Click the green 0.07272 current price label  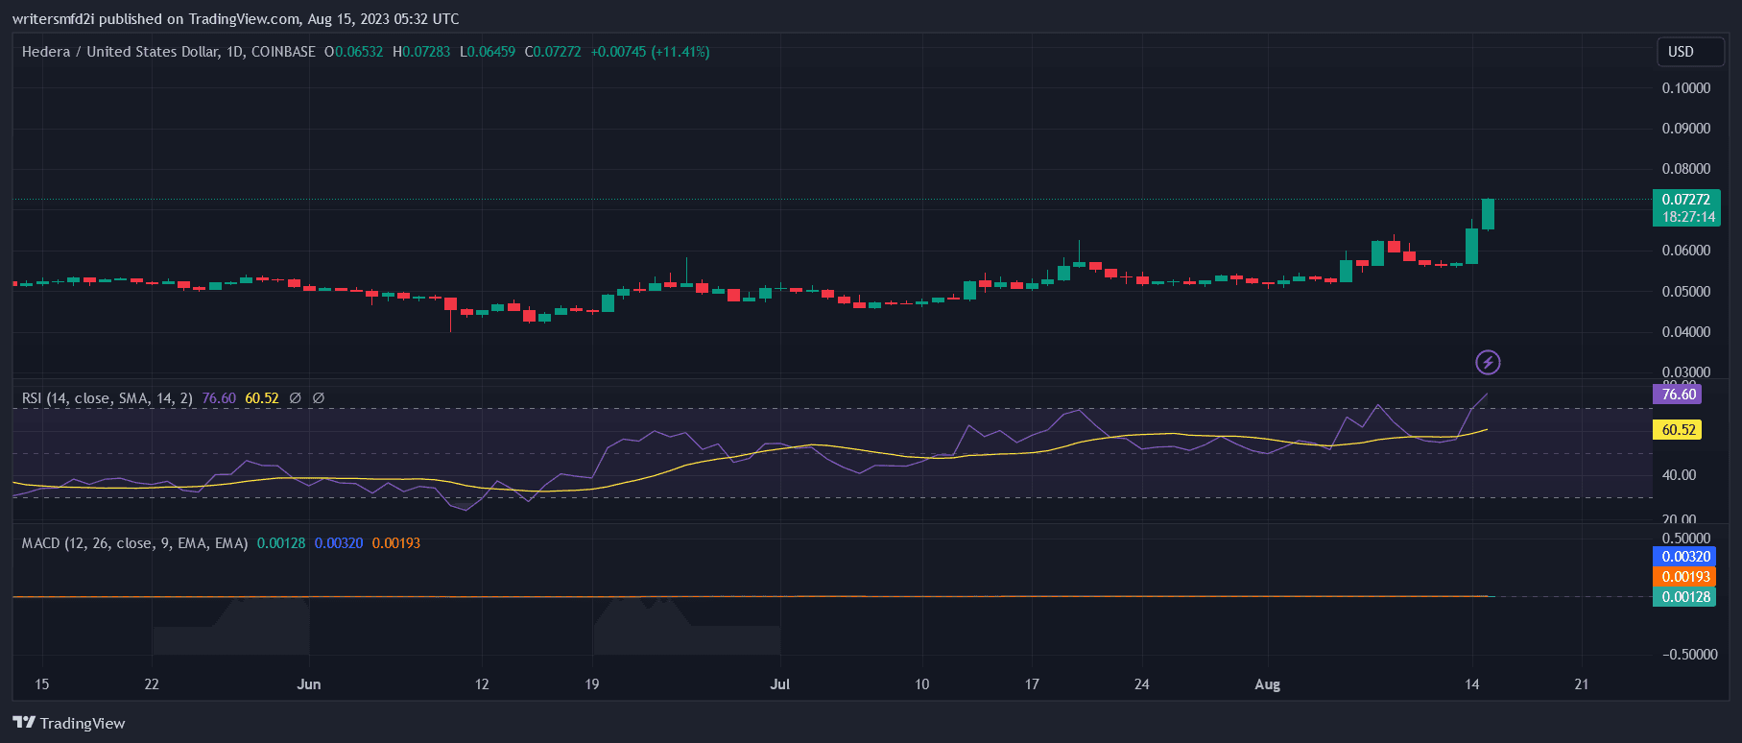1686,200
